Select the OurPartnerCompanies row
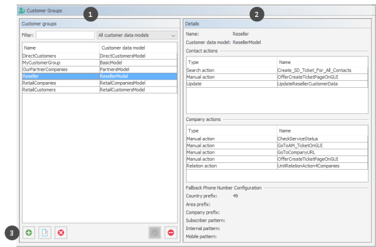Viewport: 376px width, 247px height. (100, 70)
